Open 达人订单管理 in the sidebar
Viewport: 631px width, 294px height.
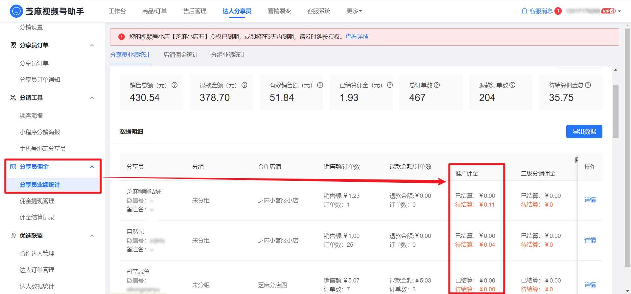[37, 270]
